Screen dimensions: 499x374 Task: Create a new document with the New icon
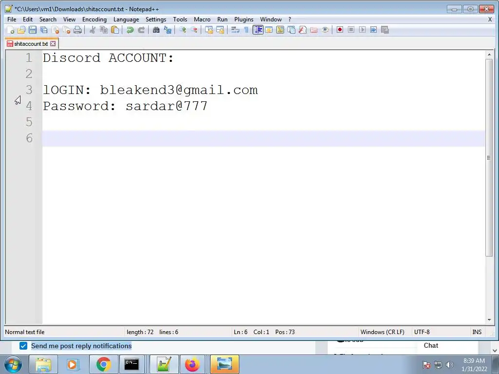11,30
